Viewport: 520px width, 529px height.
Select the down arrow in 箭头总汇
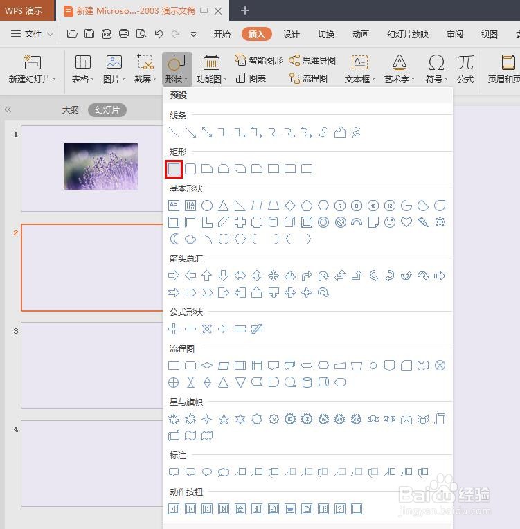point(223,276)
